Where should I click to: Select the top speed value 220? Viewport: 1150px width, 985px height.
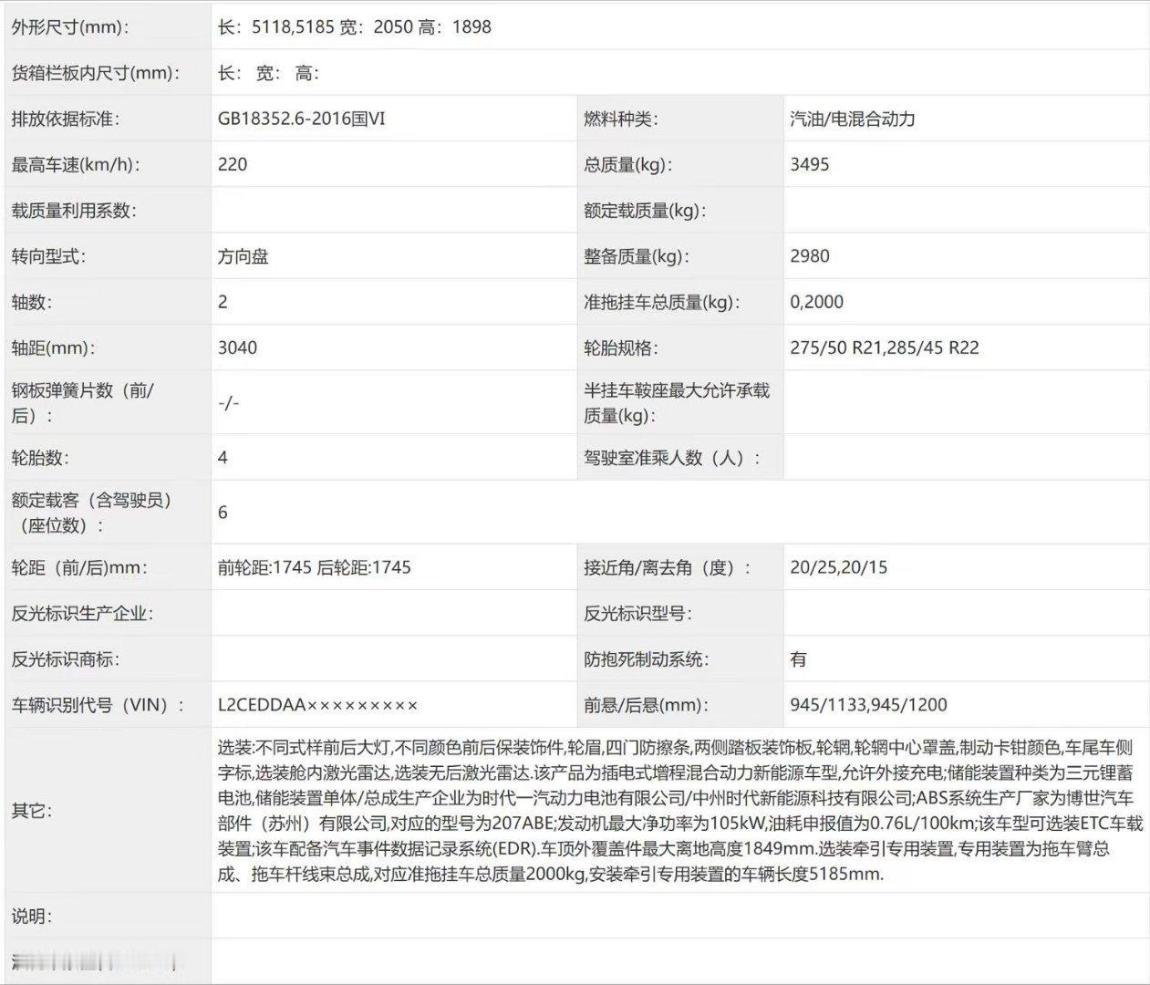(233, 165)
